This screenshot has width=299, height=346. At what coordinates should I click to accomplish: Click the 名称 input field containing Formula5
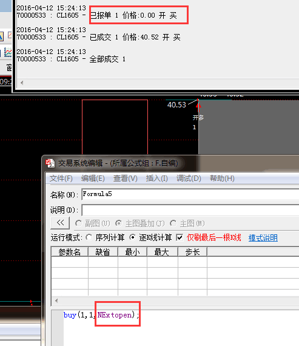190,194
